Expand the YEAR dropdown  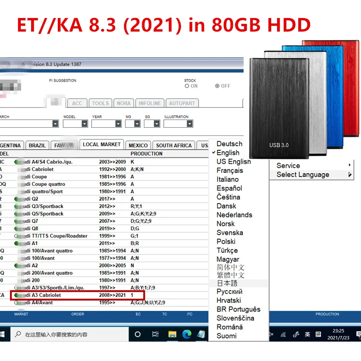[x=118, y=124]
